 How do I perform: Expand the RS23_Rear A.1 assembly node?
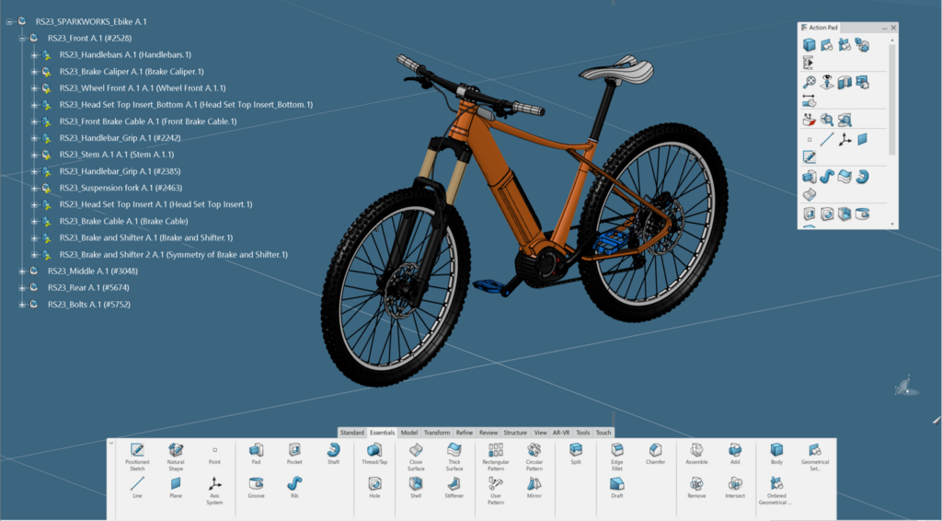pos(22,288)
